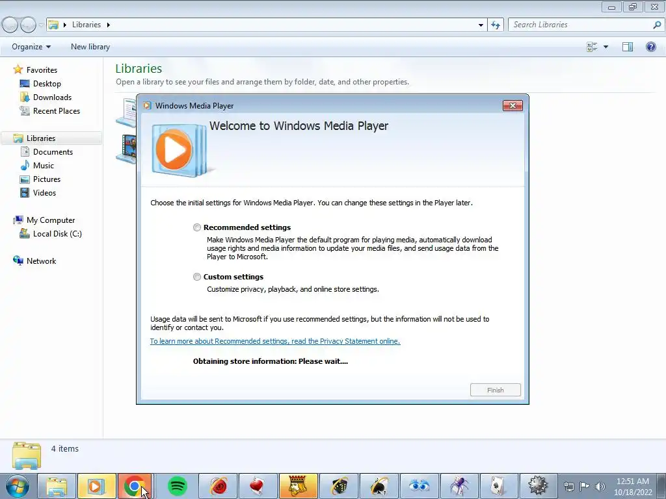Open Explorer help question mark icon

(650, 47)
